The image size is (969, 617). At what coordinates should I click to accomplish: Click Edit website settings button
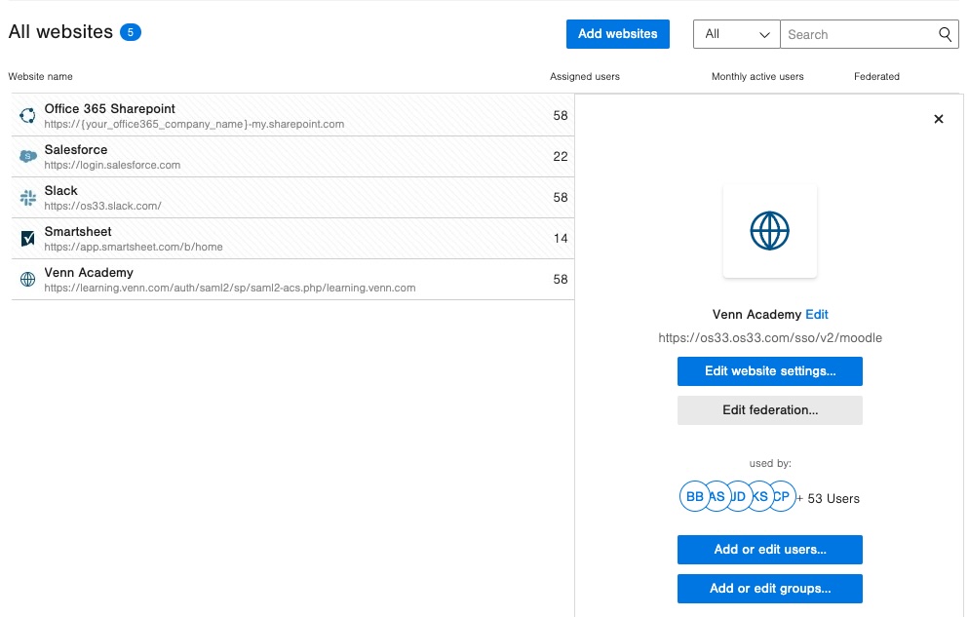769,371
